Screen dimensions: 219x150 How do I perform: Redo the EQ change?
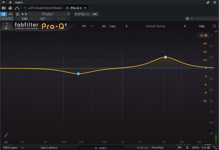pos(92,26)
